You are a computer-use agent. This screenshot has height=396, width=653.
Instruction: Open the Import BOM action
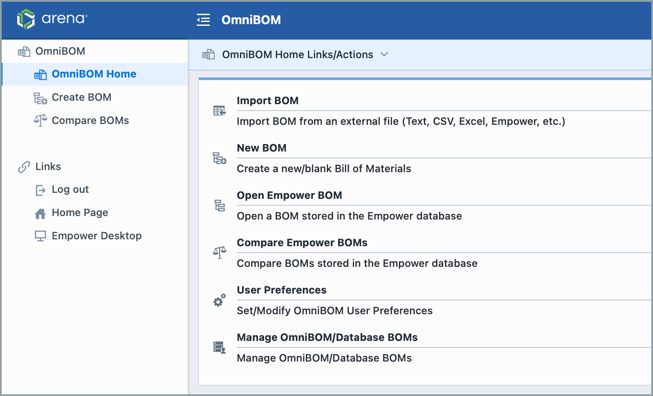tap(267, 101)
